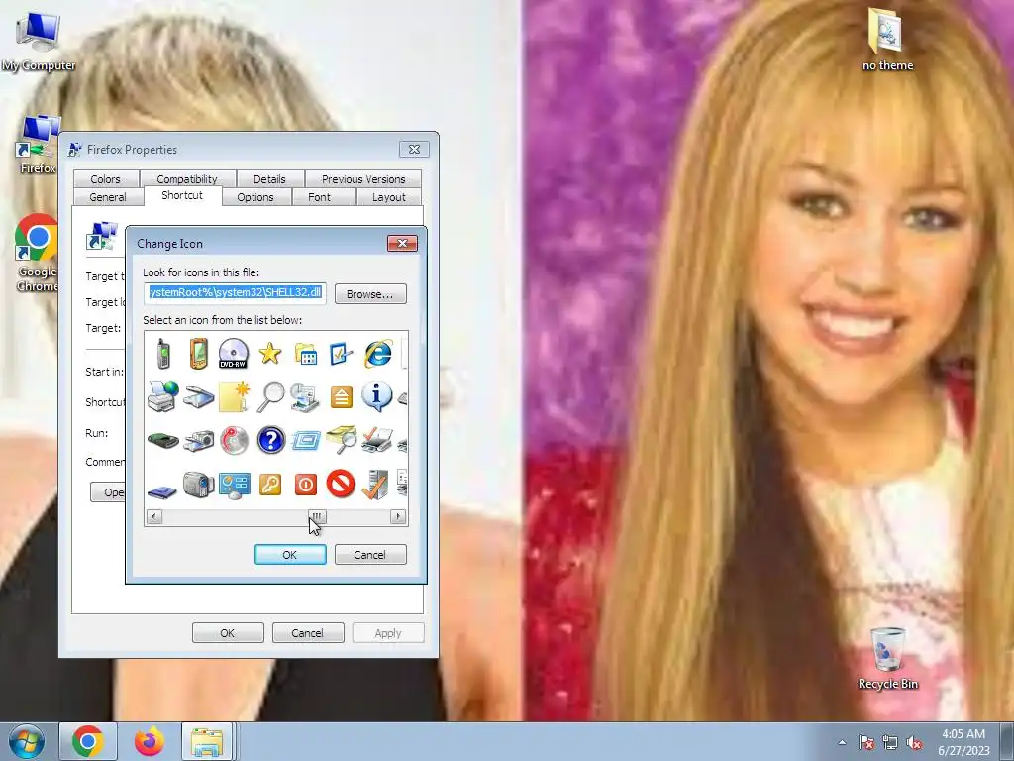Choose the DVD-RW disc icon

(x=234, y=354)
